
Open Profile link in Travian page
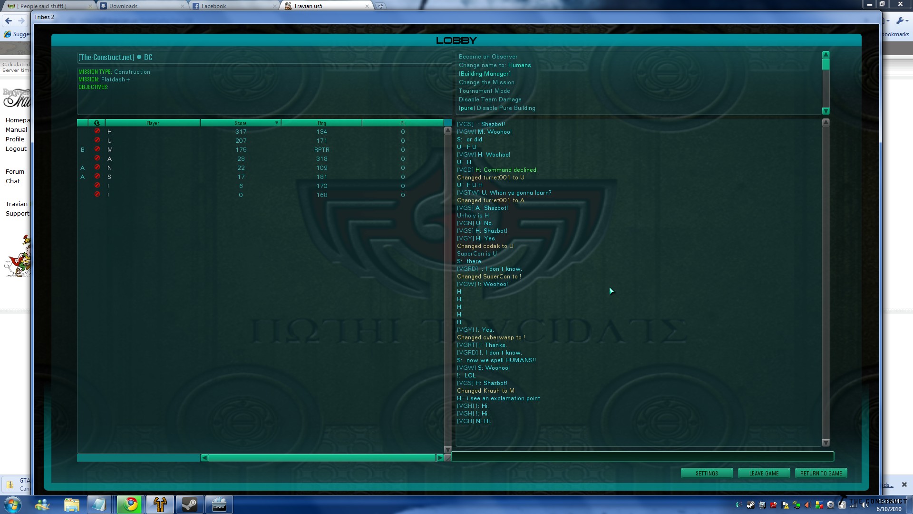coord(15,139)
